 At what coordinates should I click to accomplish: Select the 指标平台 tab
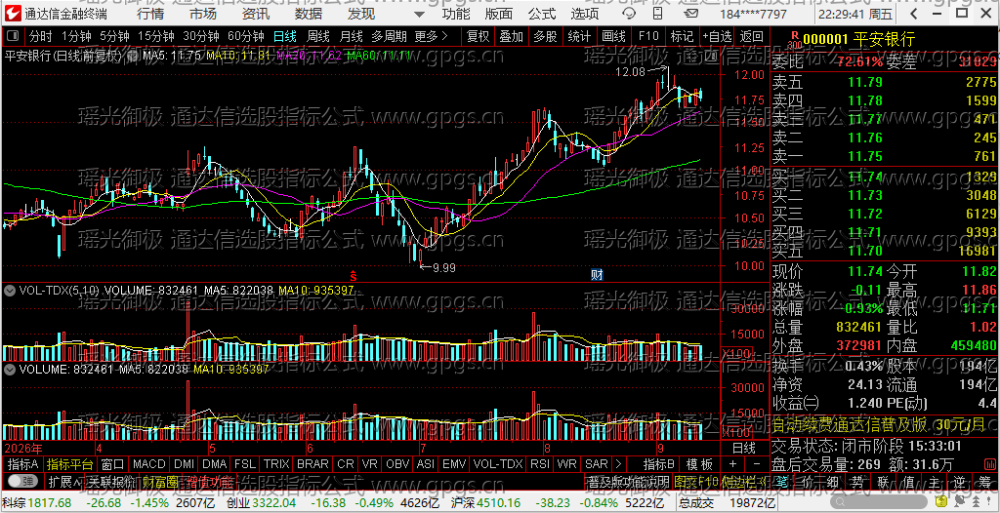[69, 464]
